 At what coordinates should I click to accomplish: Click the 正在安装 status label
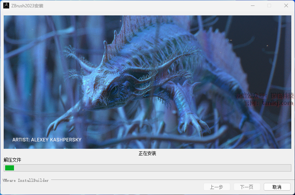(147, 153)
